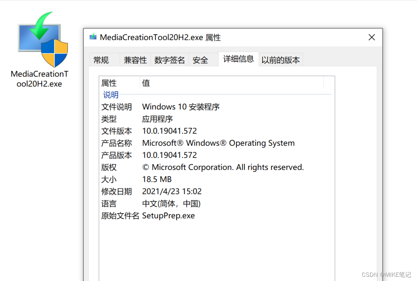Click the MediaCreationTool20H2.exe file name label

tap(39, 79)
